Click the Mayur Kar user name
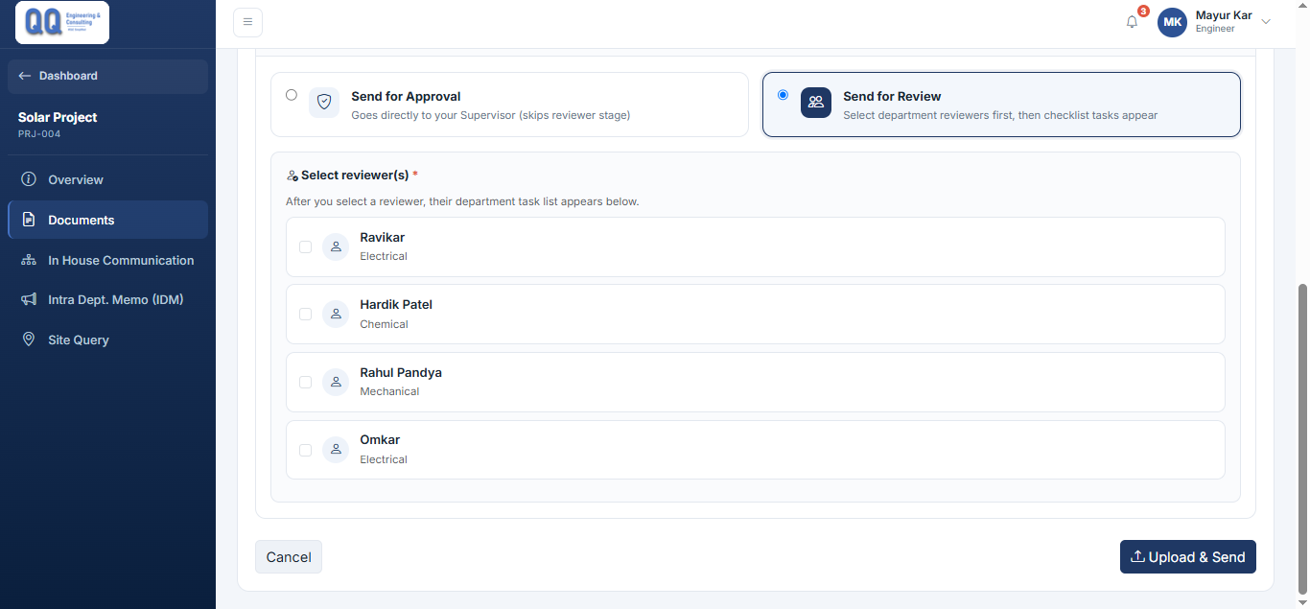 (x=1224, y=15)
